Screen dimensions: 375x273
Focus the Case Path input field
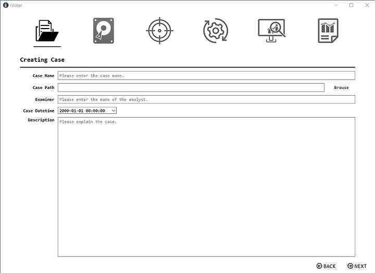click(191, 87)
